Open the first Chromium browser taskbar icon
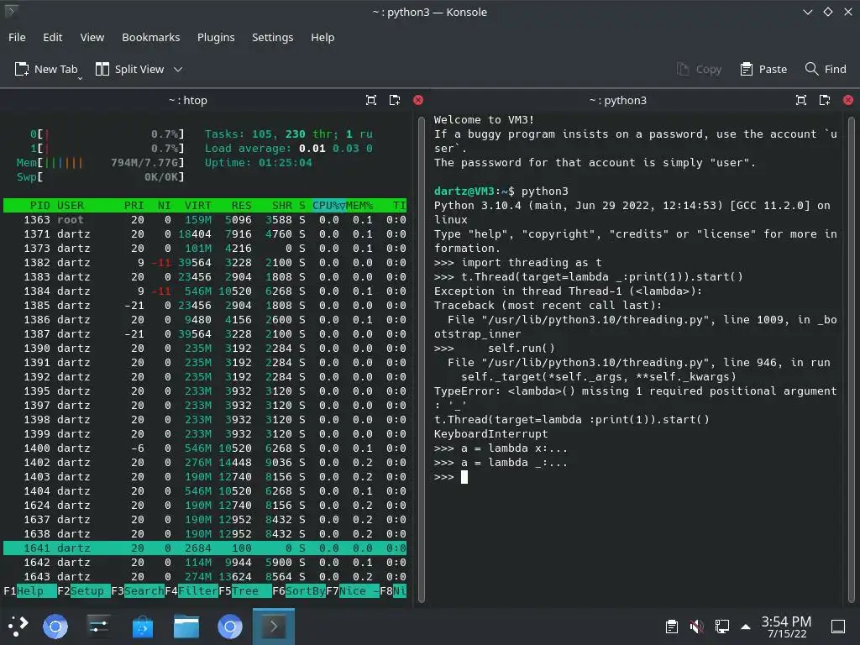This screenshot has height=645, width=860. (x=55, y=627)
